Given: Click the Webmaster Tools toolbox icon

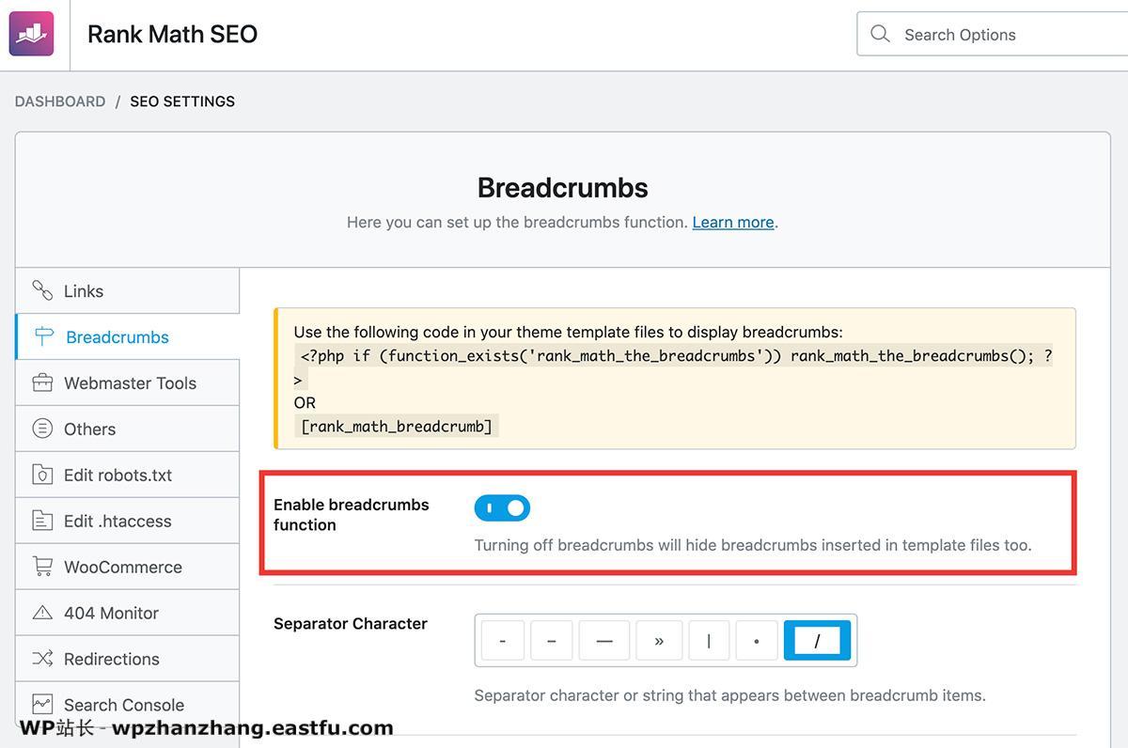Looking at the screenshot, I should (42, 382).
